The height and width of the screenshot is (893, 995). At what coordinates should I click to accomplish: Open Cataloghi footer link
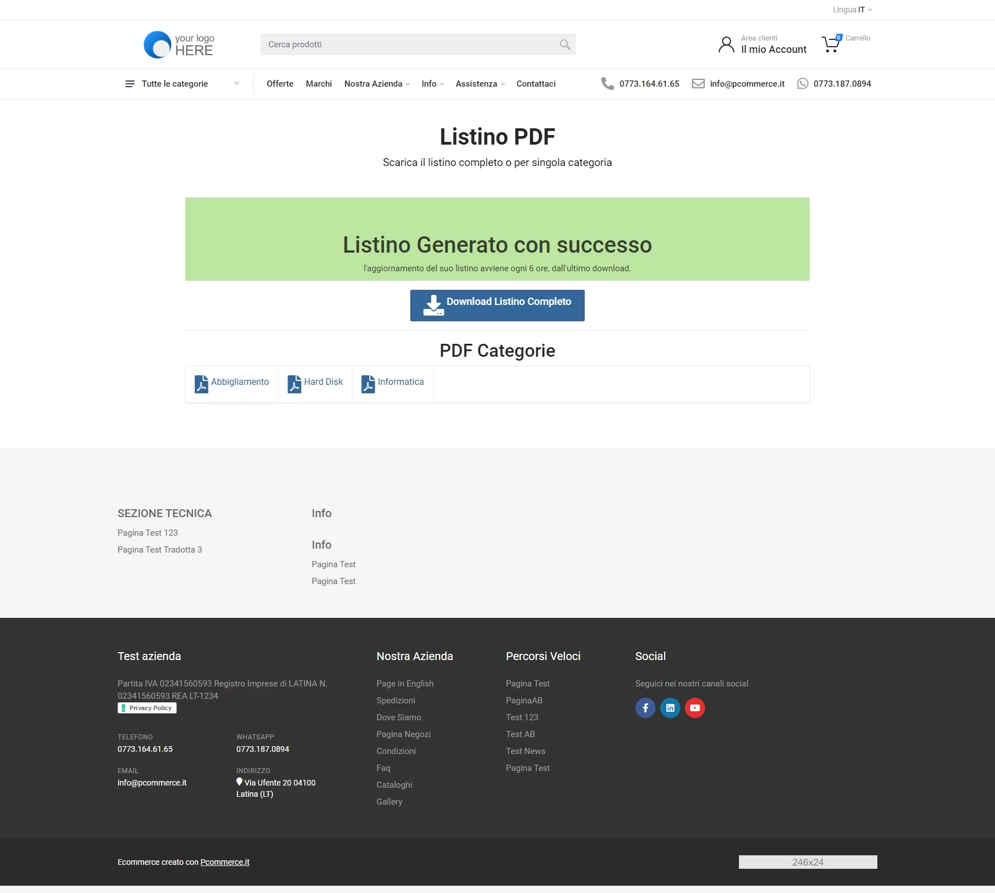pyautogui.click(x=395, y=785)
